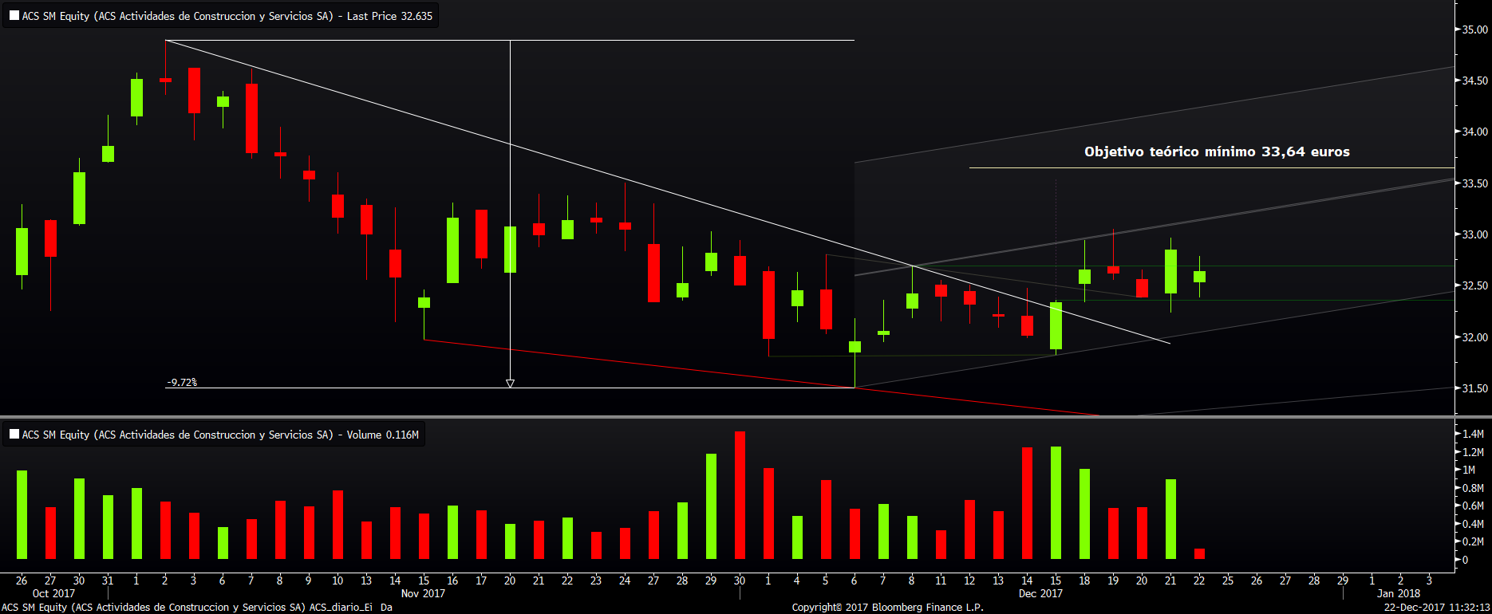
Task: Click the 33.50 price axis label
Action: coord(1474,183)
